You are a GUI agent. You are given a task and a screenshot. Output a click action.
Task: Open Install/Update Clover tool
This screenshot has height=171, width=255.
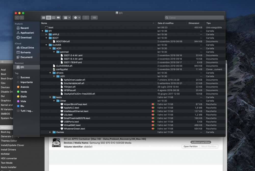12,145
